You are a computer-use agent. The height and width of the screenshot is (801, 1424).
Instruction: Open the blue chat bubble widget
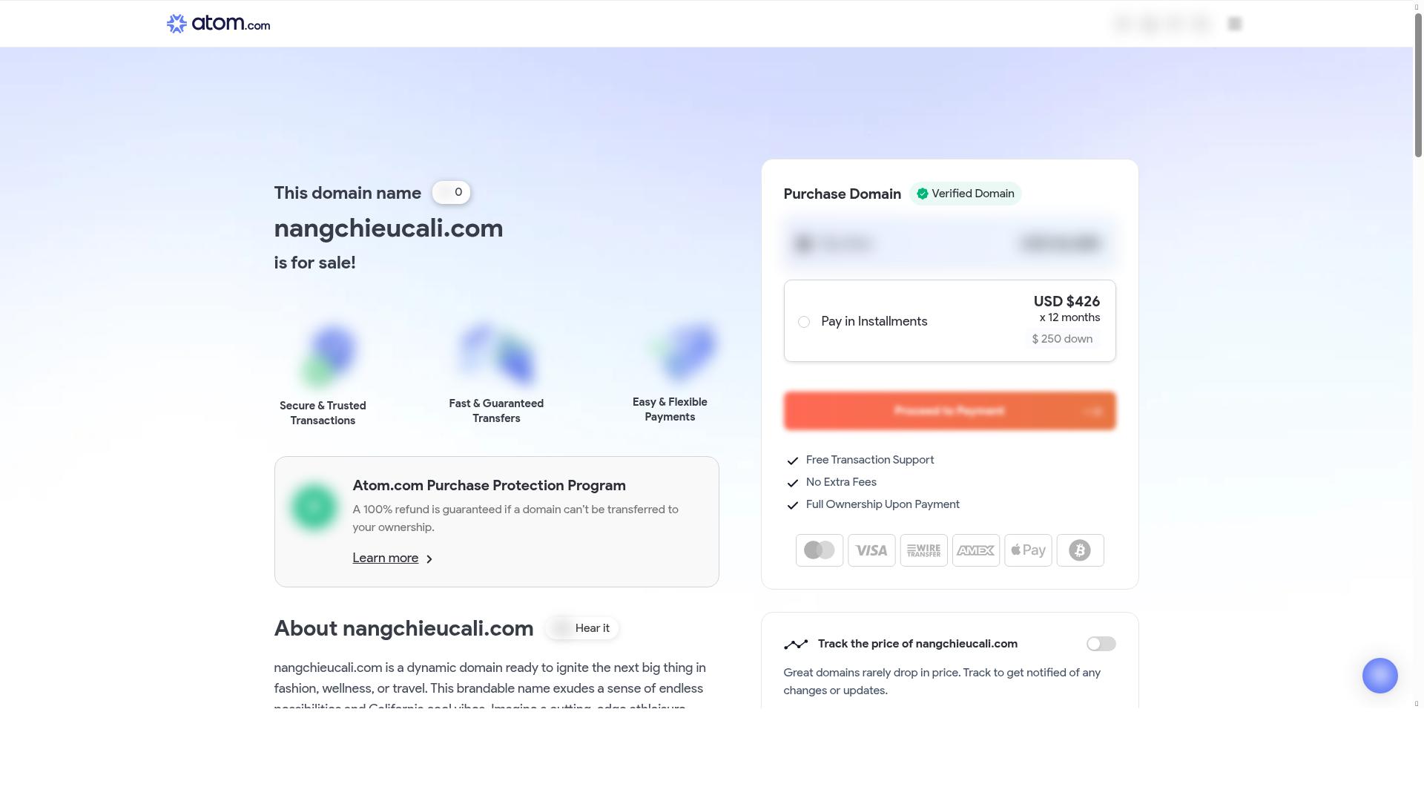pos(1379,676)
